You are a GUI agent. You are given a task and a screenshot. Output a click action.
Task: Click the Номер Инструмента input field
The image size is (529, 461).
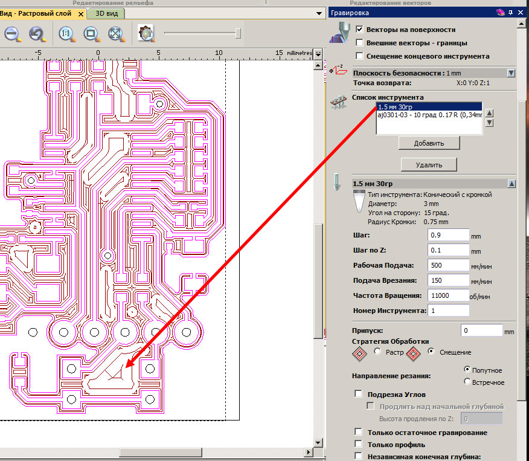point(448,311)
